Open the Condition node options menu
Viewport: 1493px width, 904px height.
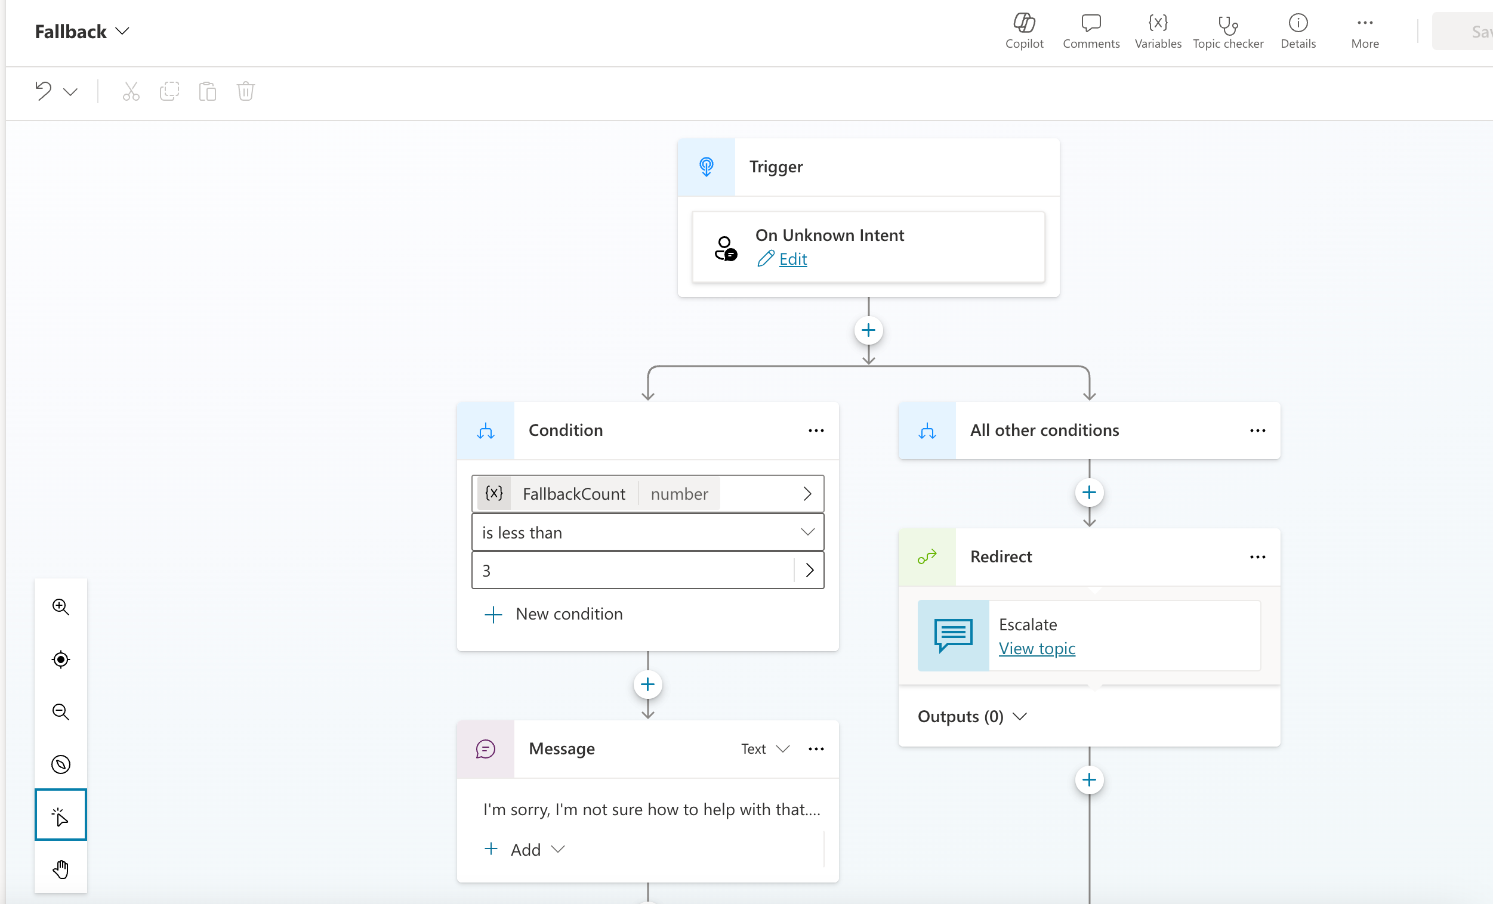816,431
